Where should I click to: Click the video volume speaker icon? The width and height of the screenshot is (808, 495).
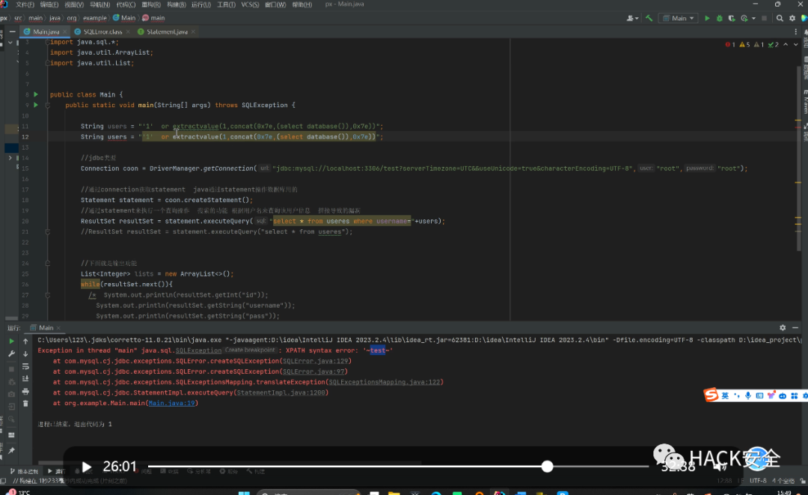[720, 467]
